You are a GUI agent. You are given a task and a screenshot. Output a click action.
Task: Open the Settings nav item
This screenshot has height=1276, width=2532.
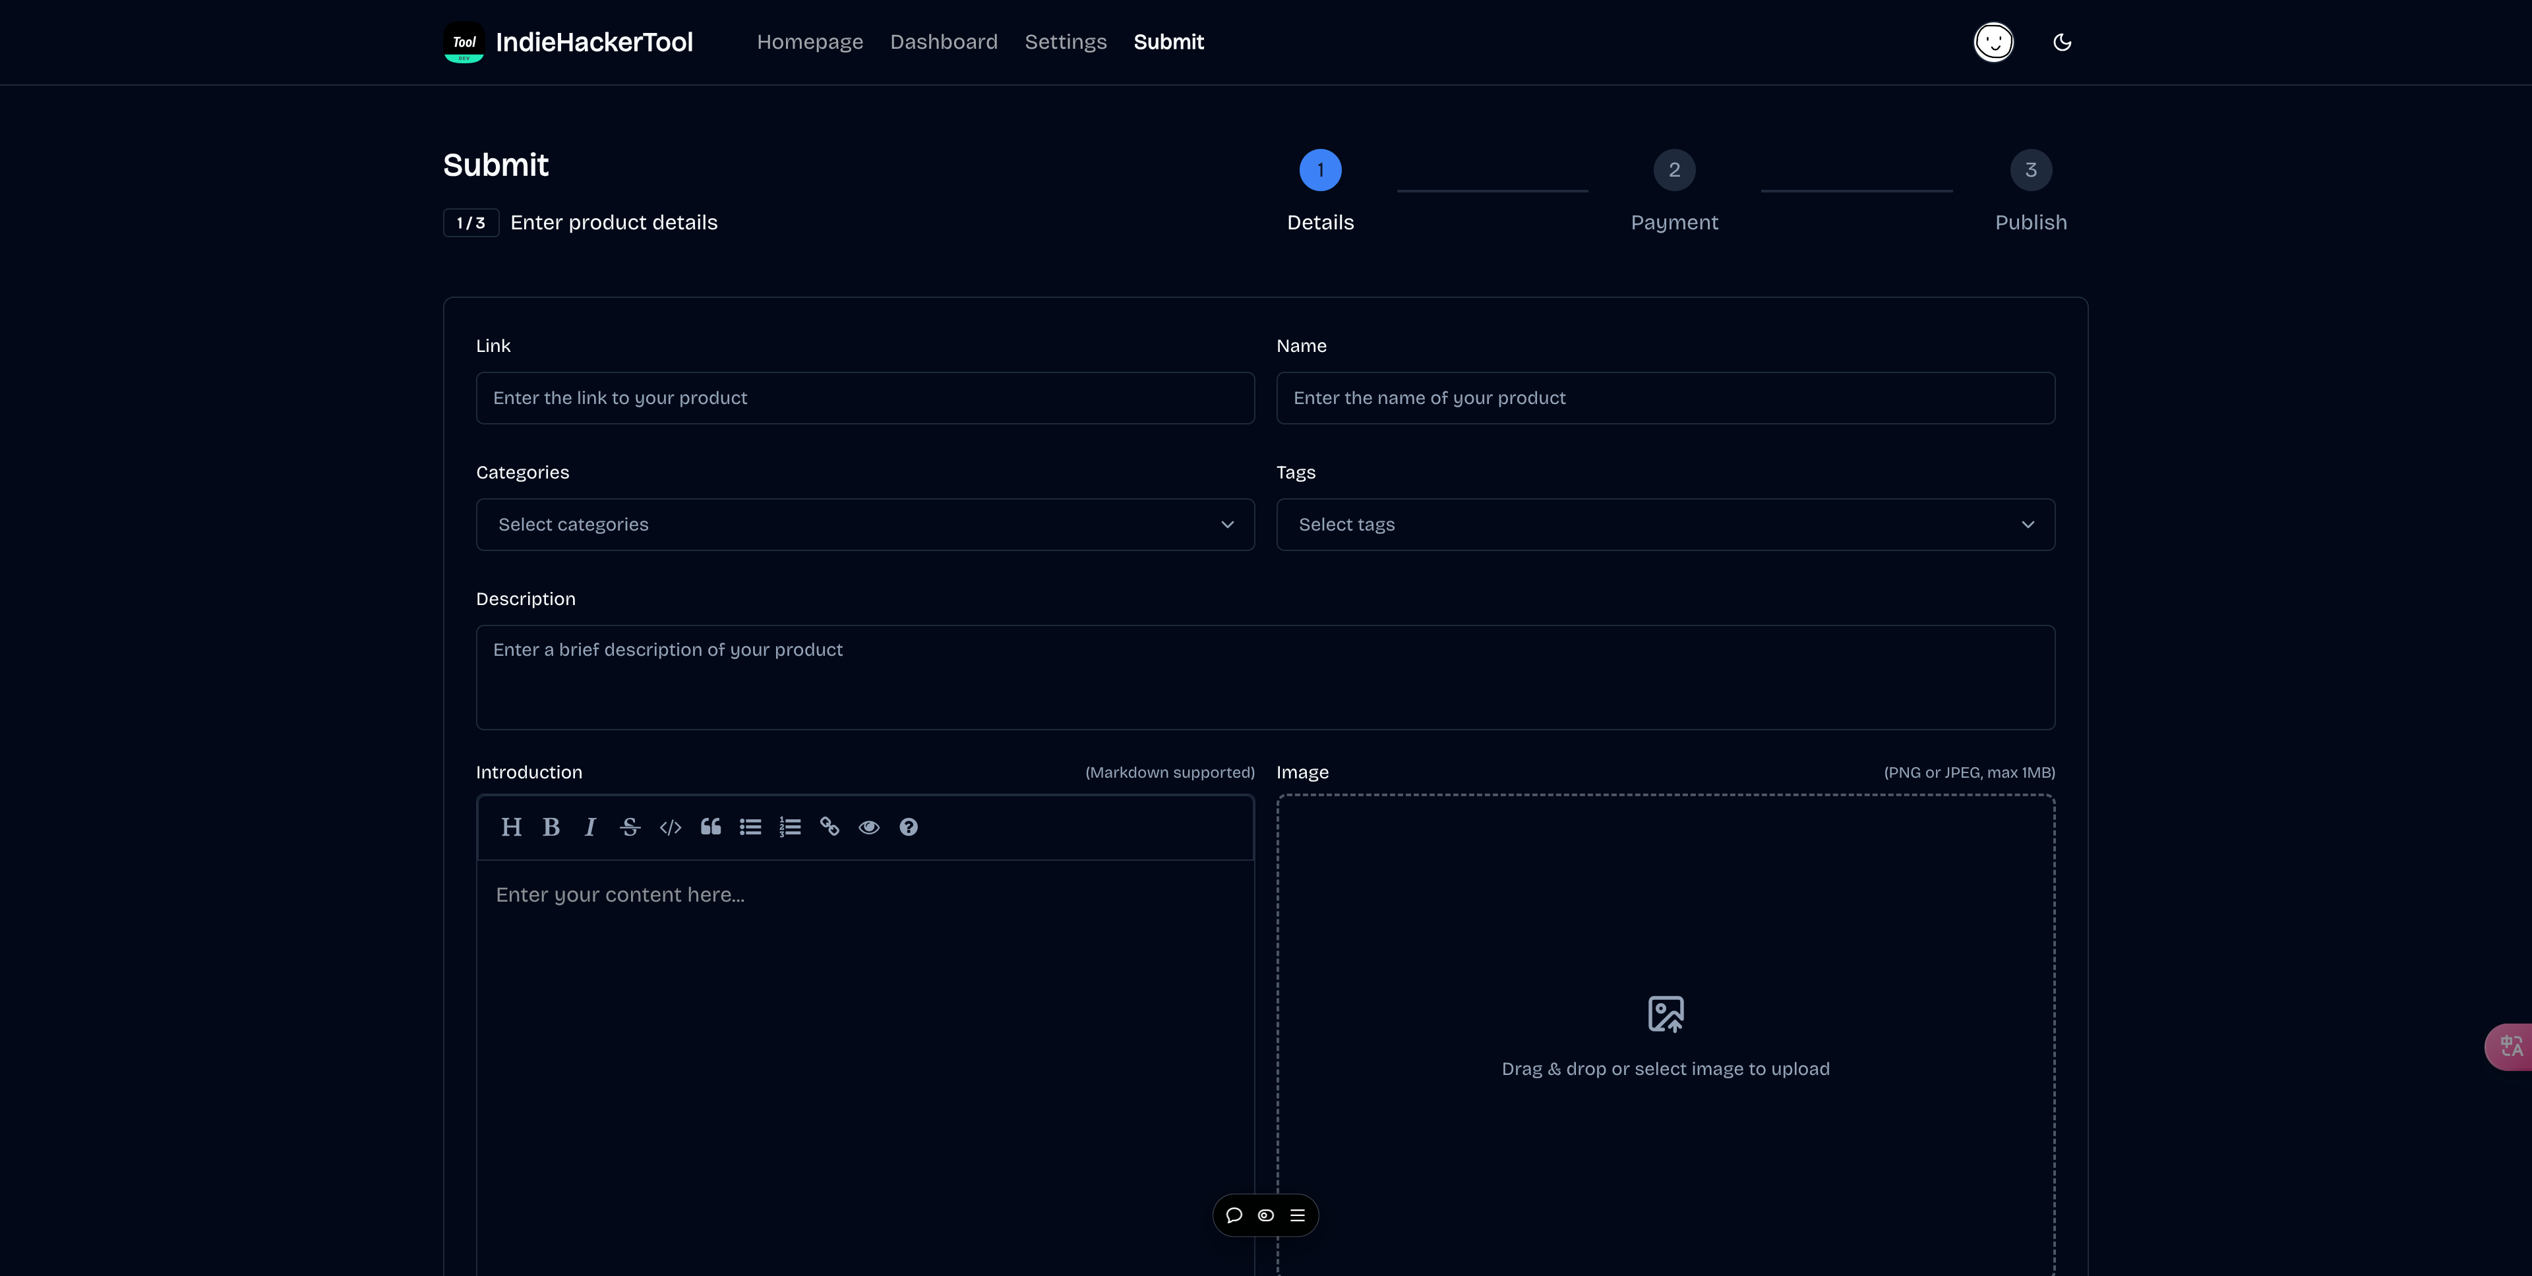[x=1066, y=42]
